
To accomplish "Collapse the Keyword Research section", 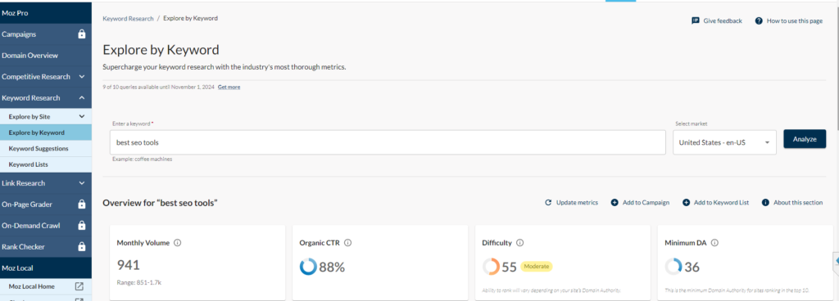I will coord(82,98).
